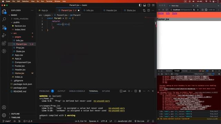The image size is (221, 124).
Task: Open Explorer views and more actions ellipsis
Action: coord(32,10)
